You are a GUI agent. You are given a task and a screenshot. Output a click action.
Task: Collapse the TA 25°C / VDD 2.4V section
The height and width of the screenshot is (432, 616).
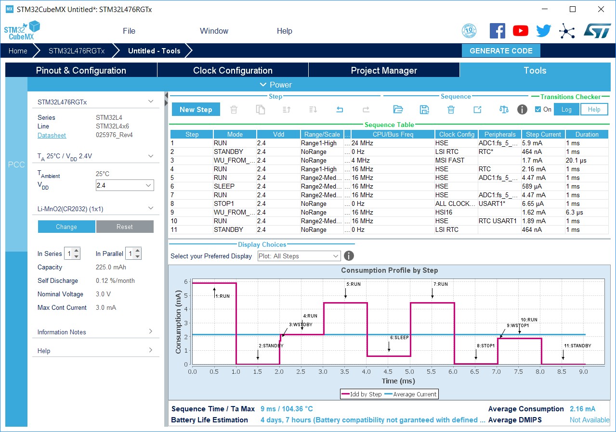[x=151, y=156]
